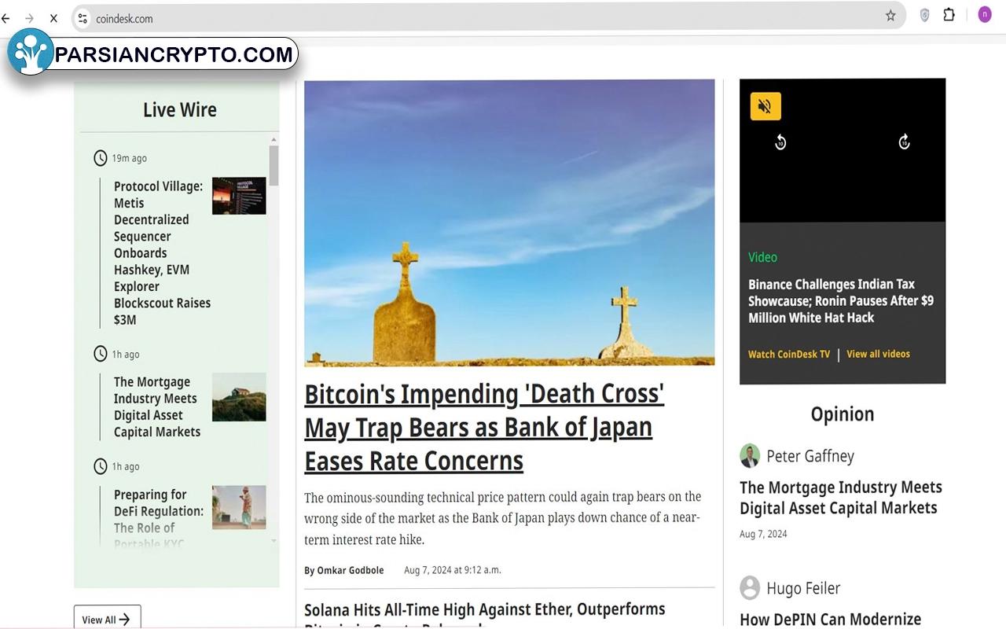Open site information icon in address bar

[83, 18]
